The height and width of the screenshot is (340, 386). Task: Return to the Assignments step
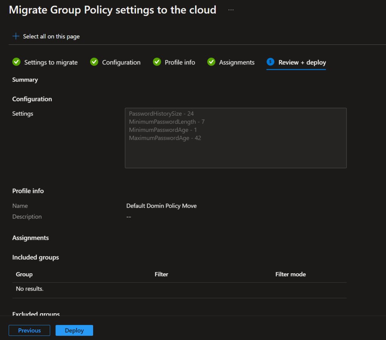[x=237, y=63]
